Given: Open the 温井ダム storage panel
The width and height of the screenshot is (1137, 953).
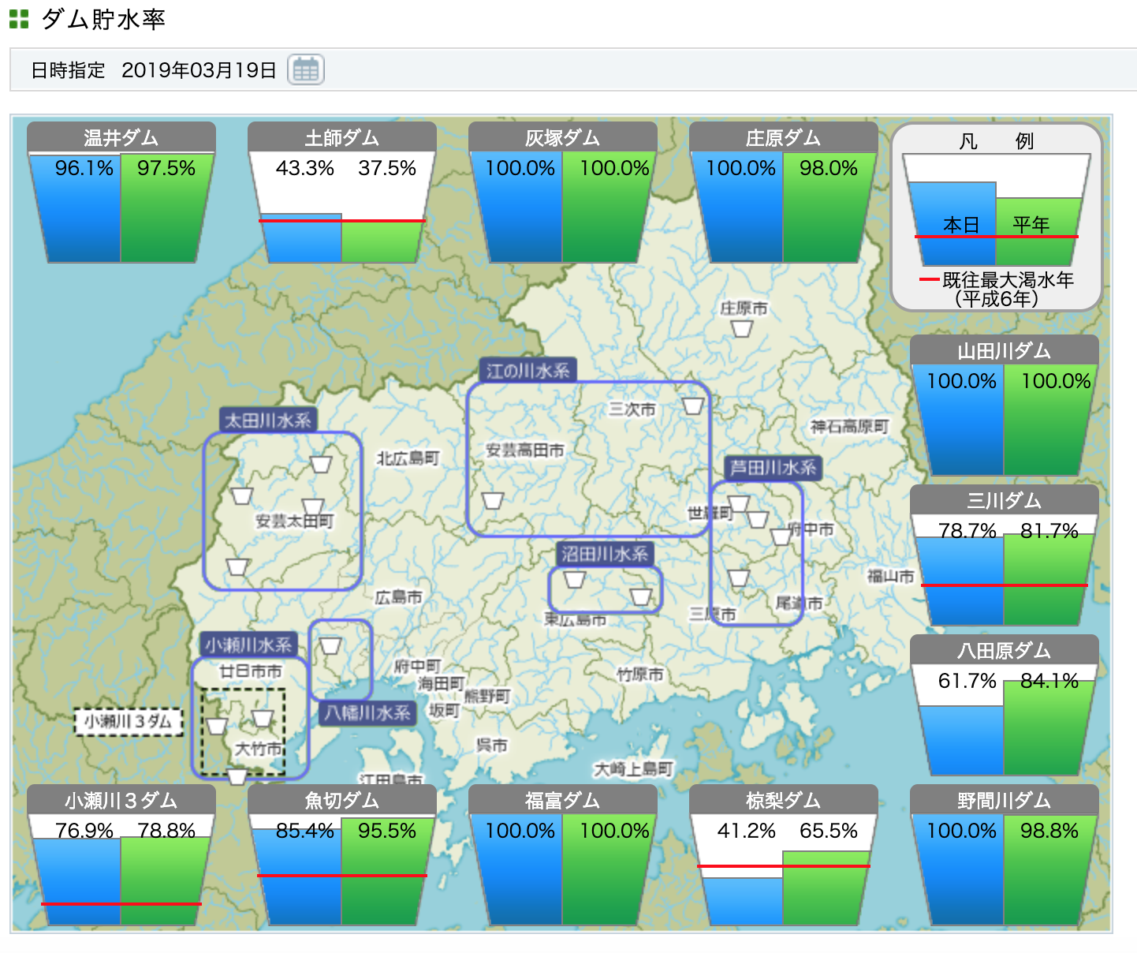Looking at the screenshot, I should click(121, 193).
